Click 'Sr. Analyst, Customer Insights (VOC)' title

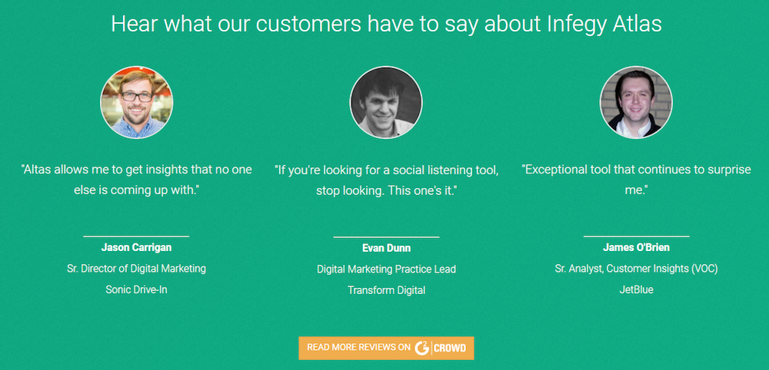point(636,269)
